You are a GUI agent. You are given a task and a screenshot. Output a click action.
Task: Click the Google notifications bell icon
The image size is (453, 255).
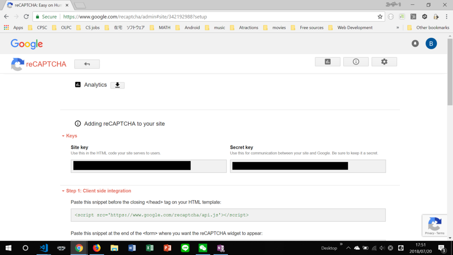pyautogui.click(x=415, y=43)
